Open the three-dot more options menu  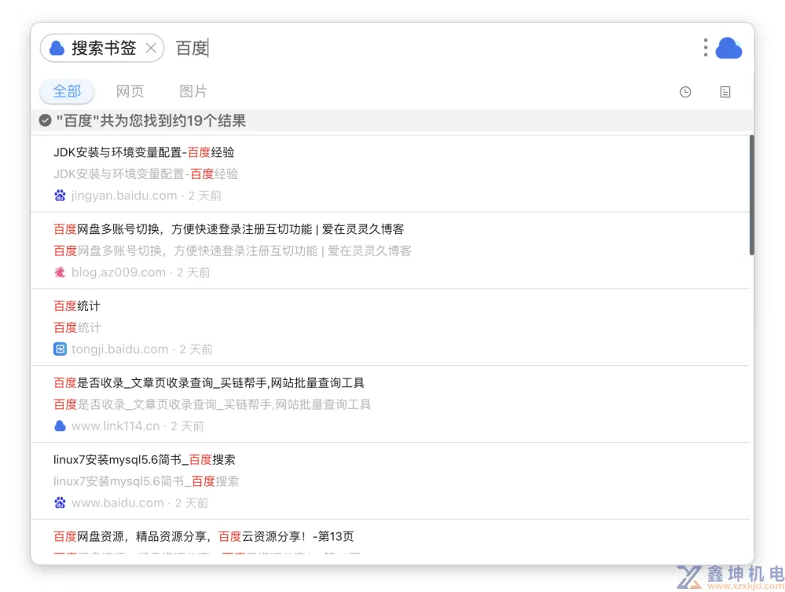706,48
